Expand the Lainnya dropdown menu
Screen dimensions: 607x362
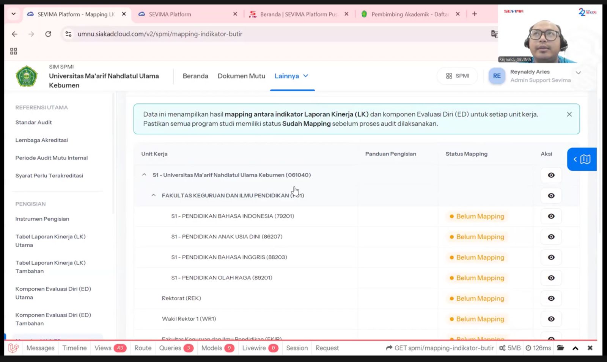pyautogui.click(x=291, y=76)
